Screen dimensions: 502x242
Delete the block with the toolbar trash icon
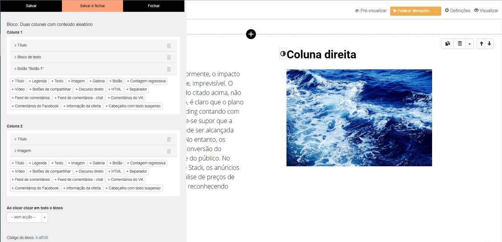[x=460, y=44]
